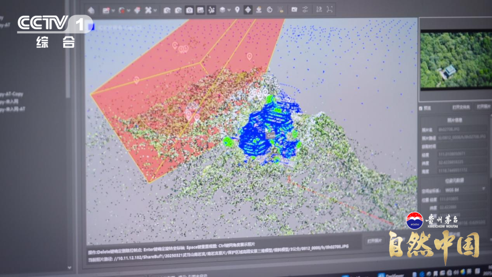This screenshot has width=492, height=277.
Task: Click the 操作:Delete键 hint text line
Action: click(171, 248)
